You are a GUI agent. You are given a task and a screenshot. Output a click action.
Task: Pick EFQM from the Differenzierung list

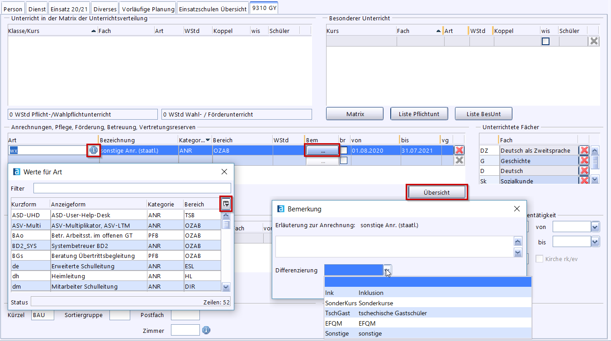428,323
